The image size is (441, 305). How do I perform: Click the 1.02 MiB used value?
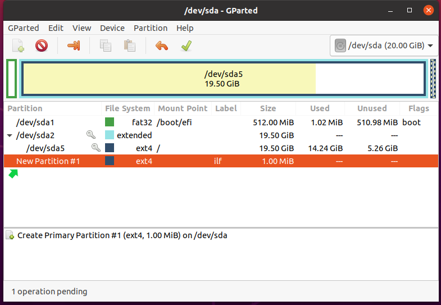point(327,122)
